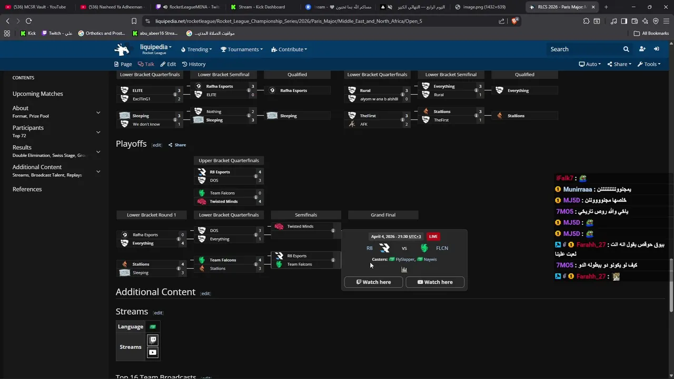Open info icon for R8 Esports vs DOS match
This screenshot has width=674, height=379.
pyautogui.click(x=256, y=176)
